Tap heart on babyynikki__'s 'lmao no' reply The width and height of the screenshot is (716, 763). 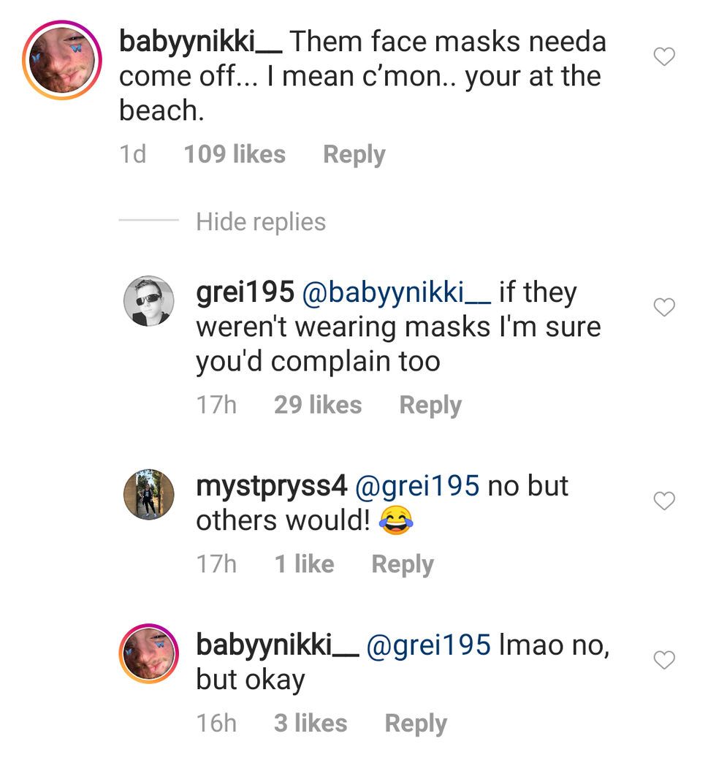click(663, 661)
